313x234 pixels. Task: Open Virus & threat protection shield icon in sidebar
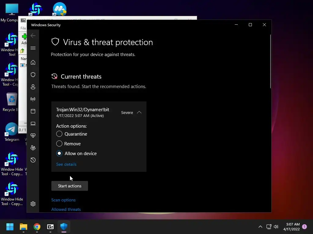coord(33,75)
